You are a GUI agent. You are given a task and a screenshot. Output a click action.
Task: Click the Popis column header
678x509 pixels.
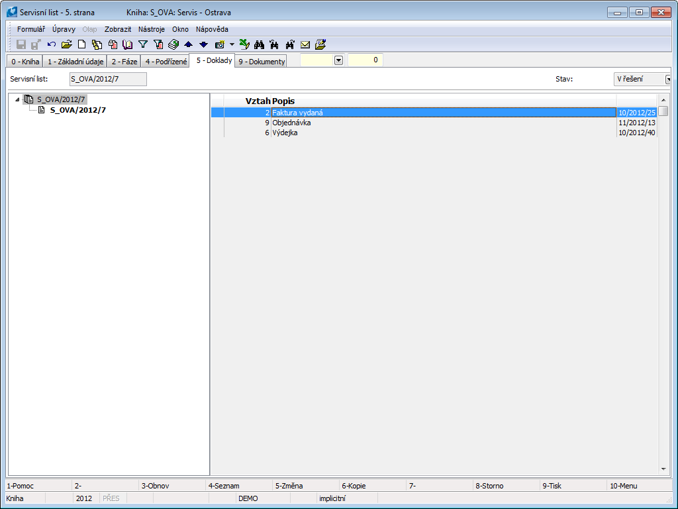tap(283, 101)
